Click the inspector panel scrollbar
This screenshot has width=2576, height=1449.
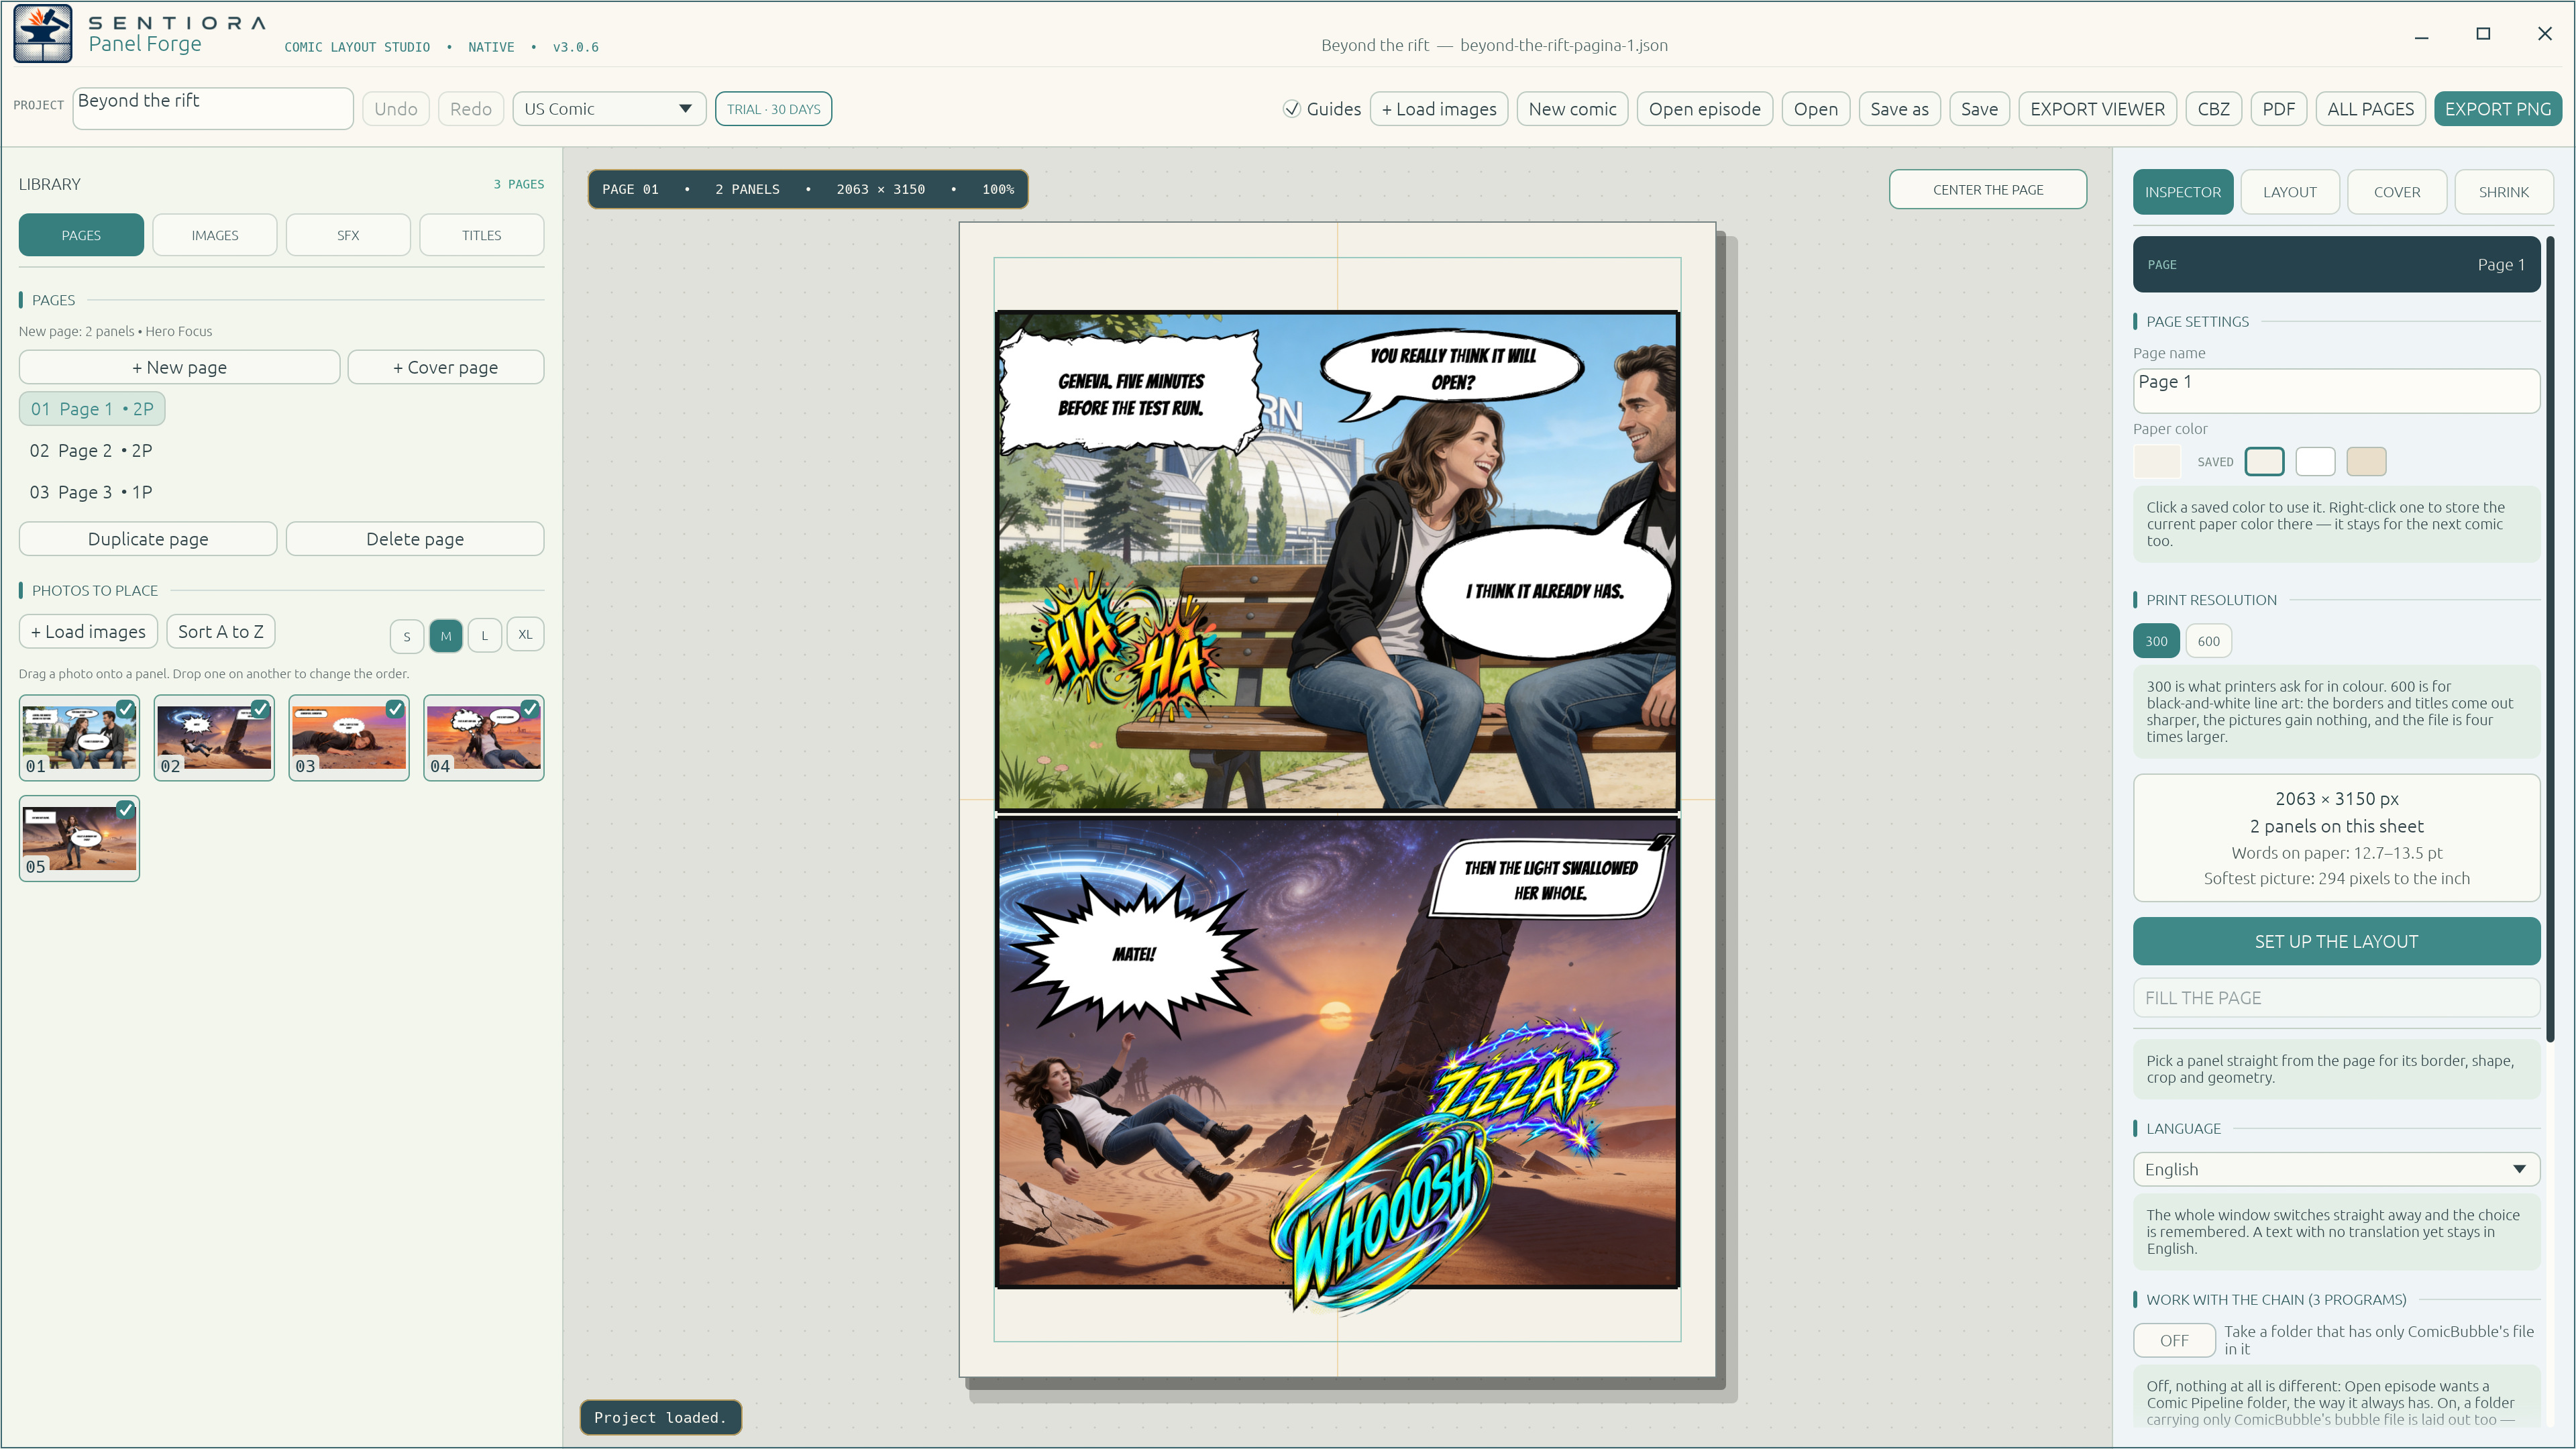click(x=2549, y=640)
